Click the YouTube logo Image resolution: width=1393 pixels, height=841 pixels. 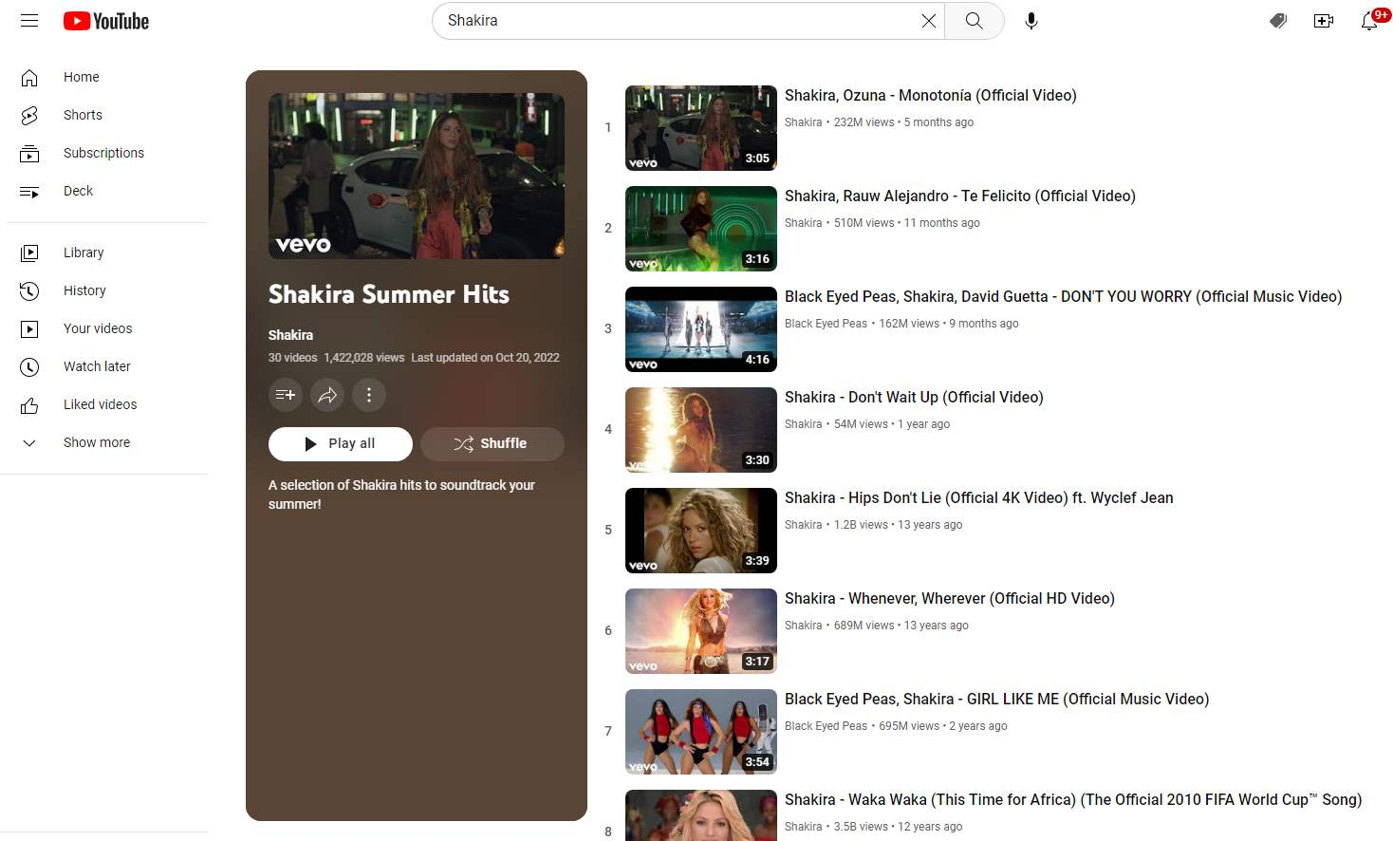point(105,20)
